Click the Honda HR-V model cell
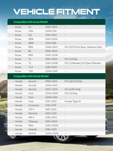 pyautogui.click(x=31, y=117)
